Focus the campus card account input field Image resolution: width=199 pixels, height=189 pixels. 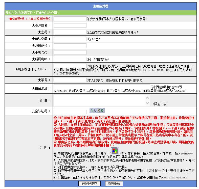pyautogui.click(x=70, y=19)
